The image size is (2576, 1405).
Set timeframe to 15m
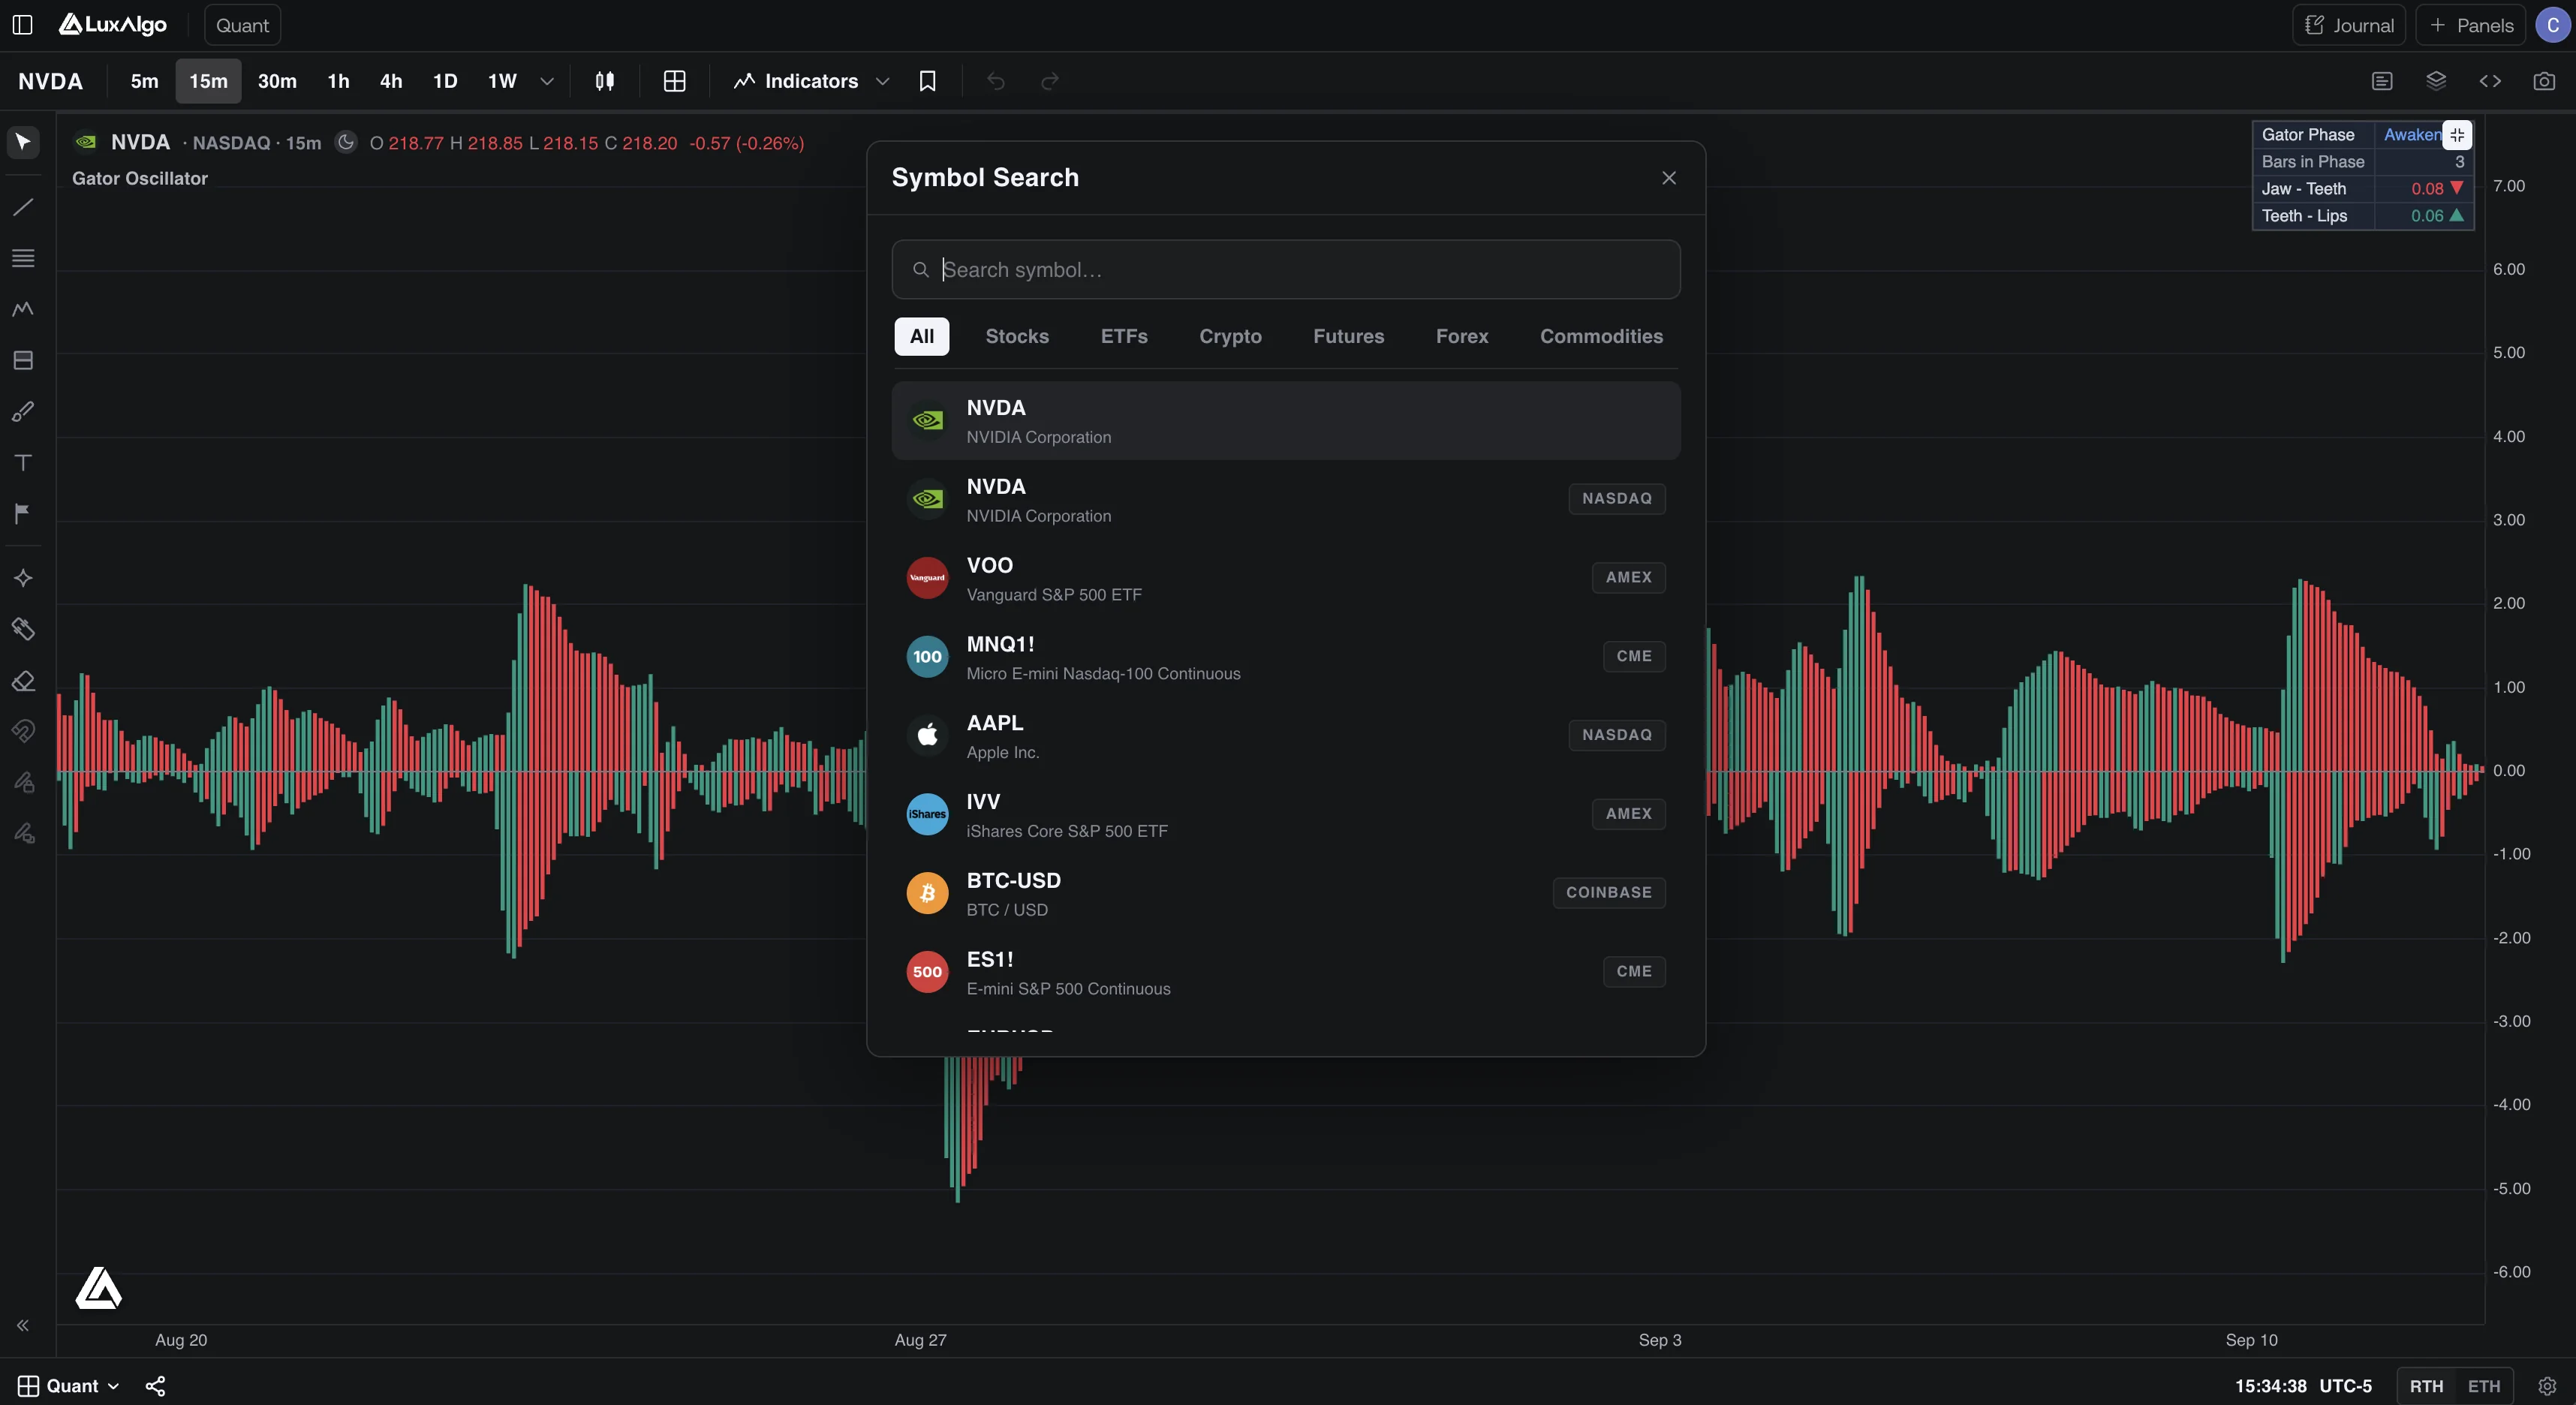pos(209,81)
